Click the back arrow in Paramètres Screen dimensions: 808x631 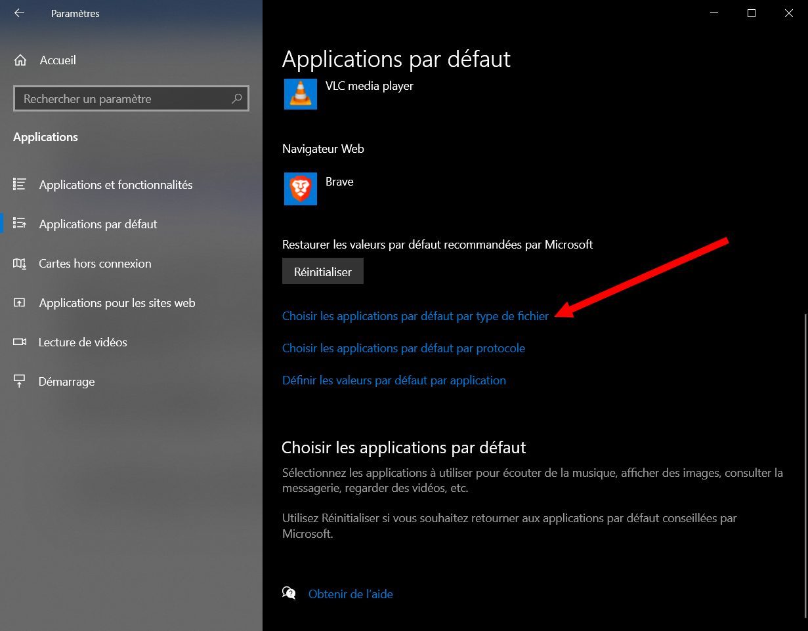tap(19, 13)
